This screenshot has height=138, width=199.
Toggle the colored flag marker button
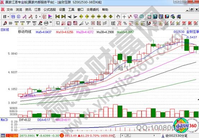(50, 16)
